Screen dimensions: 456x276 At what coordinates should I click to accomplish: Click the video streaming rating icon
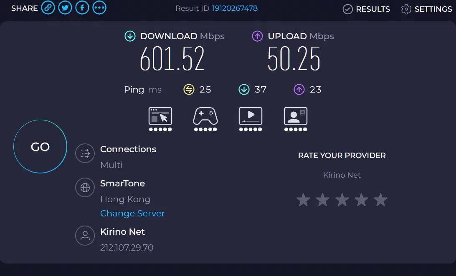click(x=251, y=116)
